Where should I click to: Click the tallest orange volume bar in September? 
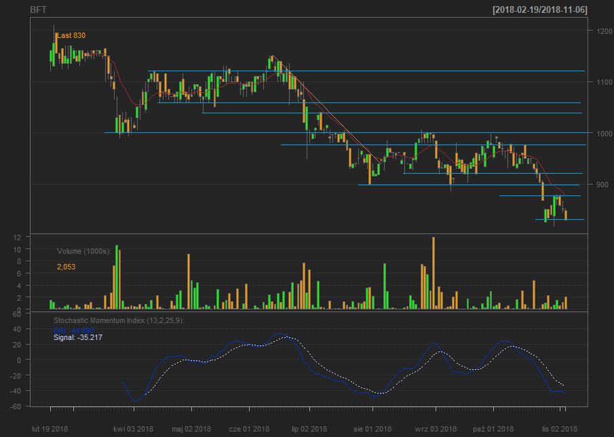point(434,273)
